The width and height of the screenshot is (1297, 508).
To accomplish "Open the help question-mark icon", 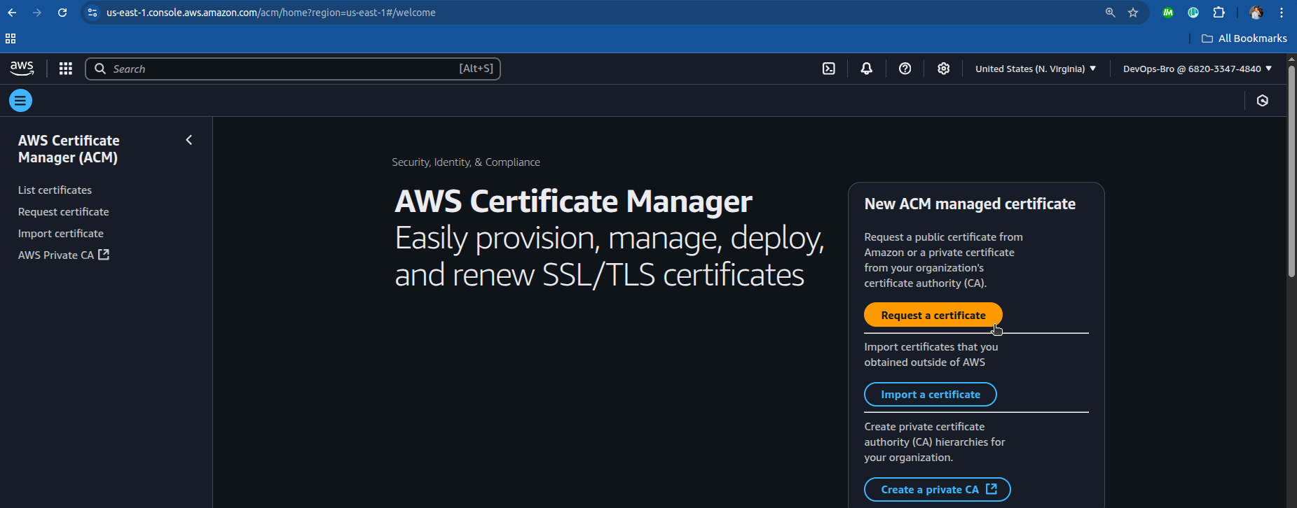I will [905, 69].
